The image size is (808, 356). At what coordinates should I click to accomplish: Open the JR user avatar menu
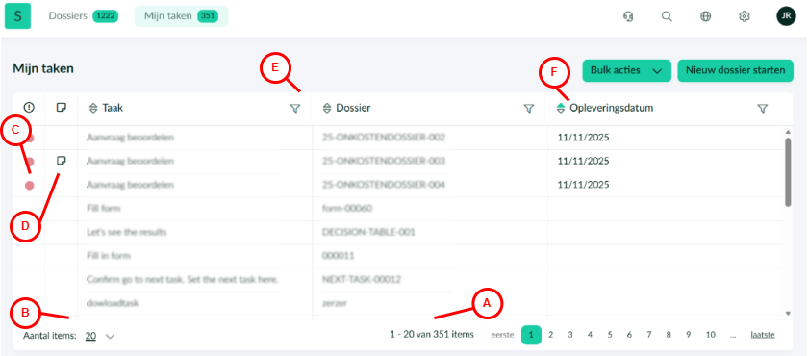(x=787, y=16)
